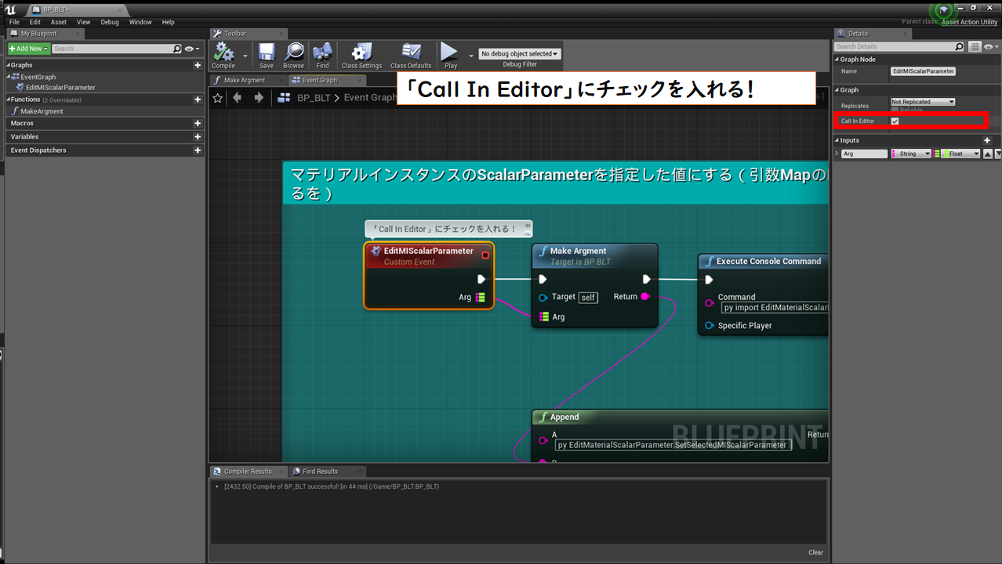Open the Debug menu

click(110, 22)
